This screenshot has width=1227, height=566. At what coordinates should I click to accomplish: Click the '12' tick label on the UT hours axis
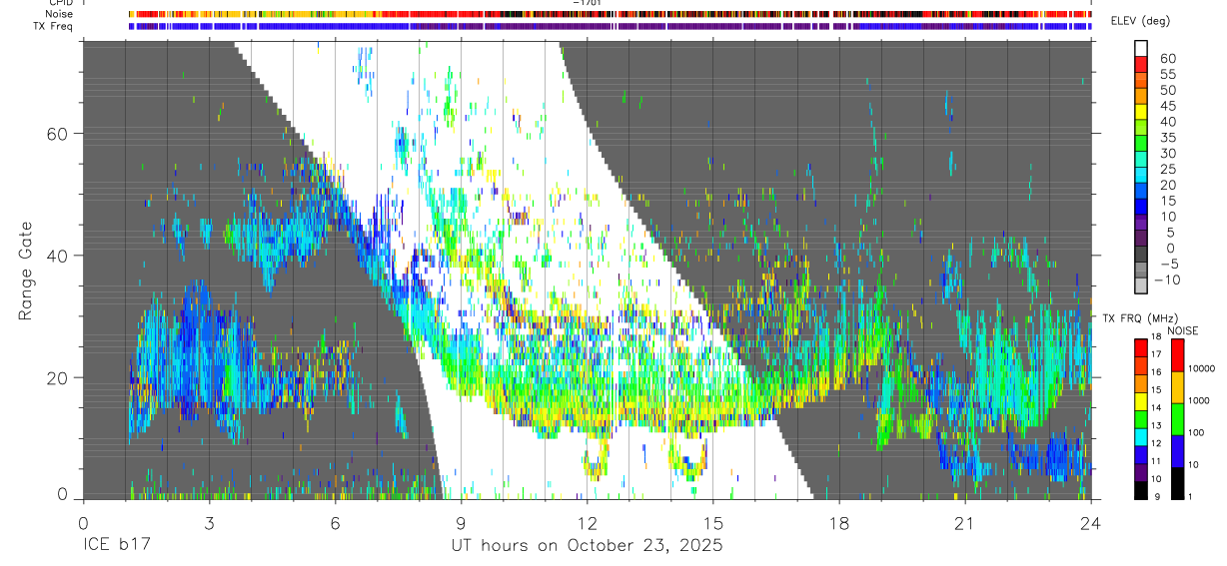tap(587, 523)
